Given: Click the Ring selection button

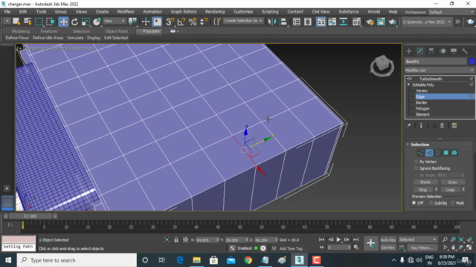Looking at the screenshot, I should click(423, 190).
